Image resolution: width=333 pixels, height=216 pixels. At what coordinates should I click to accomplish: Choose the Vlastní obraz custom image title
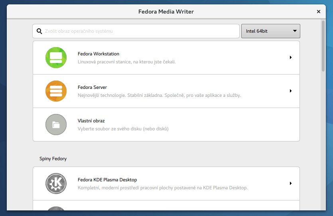coord(91,121)
